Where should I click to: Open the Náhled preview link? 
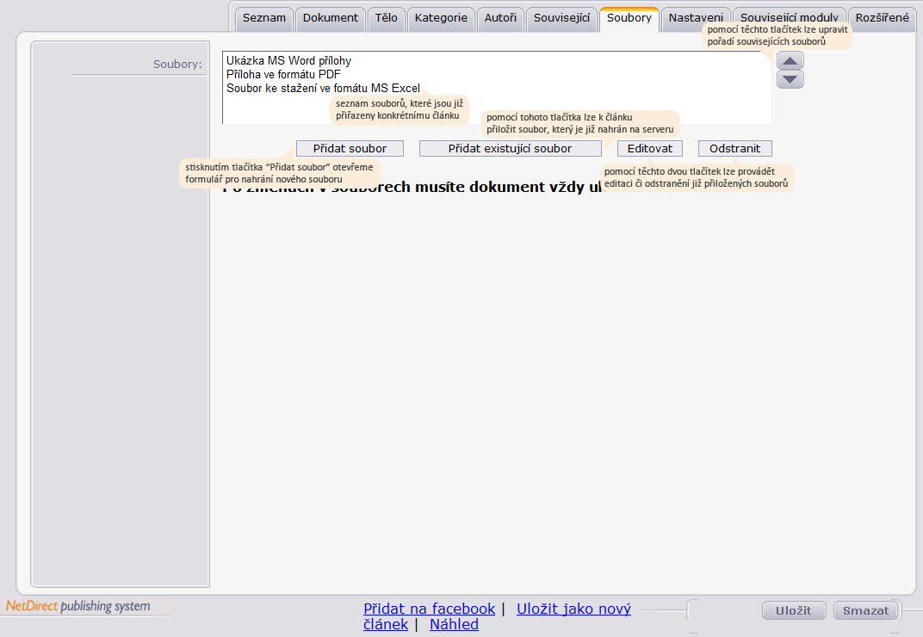(454, 625)
